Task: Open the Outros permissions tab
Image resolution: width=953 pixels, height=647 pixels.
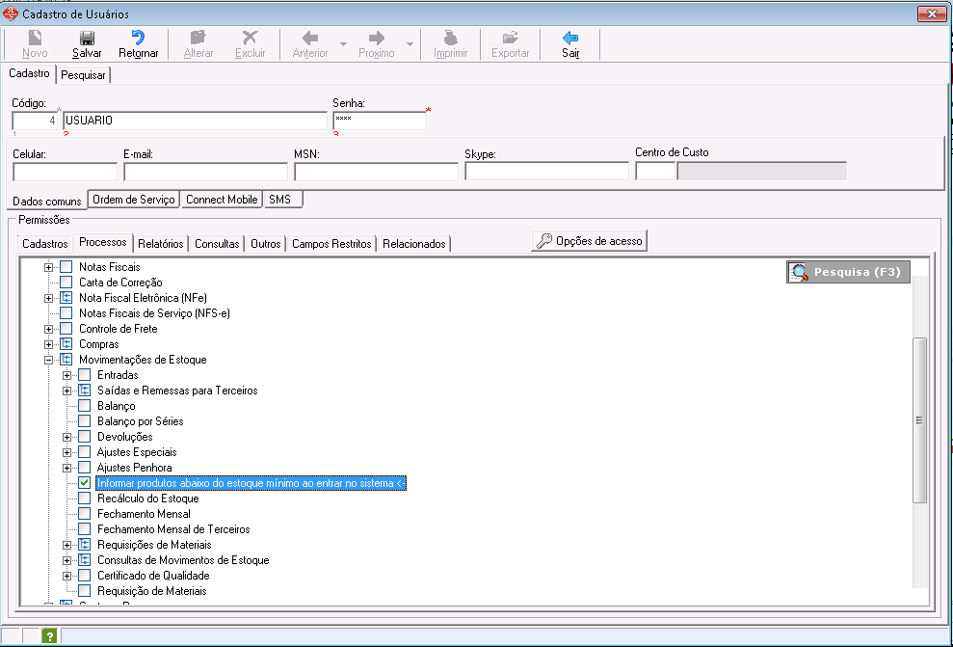Action: pos(266,244)
